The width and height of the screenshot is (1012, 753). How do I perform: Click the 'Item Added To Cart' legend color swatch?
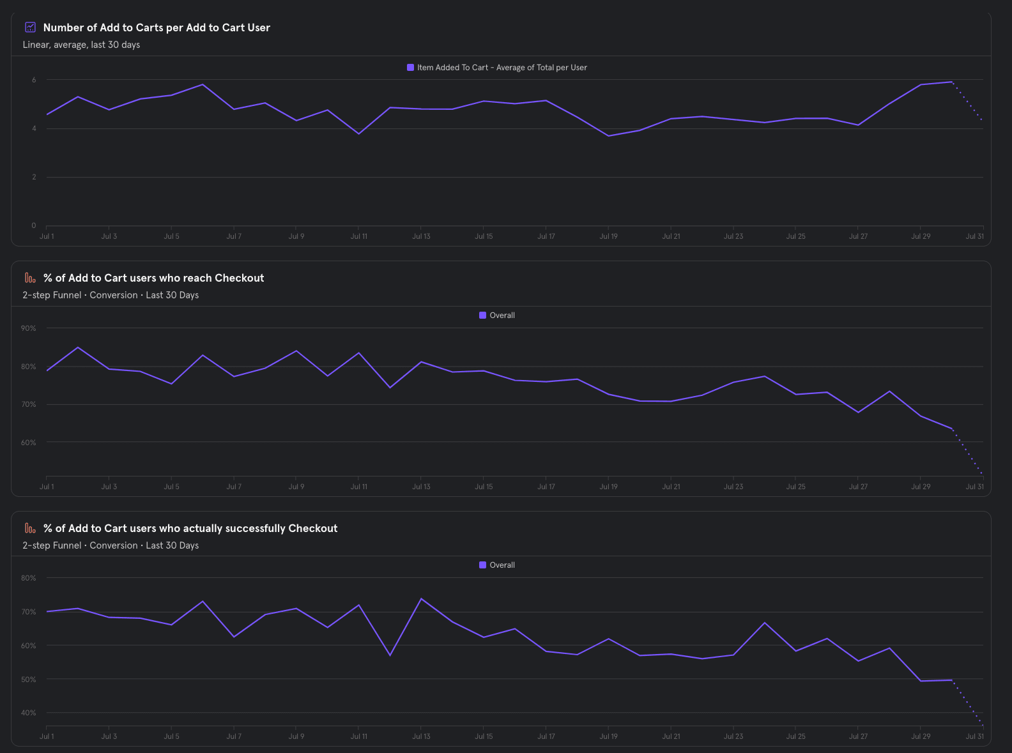(x=411, y=68)
